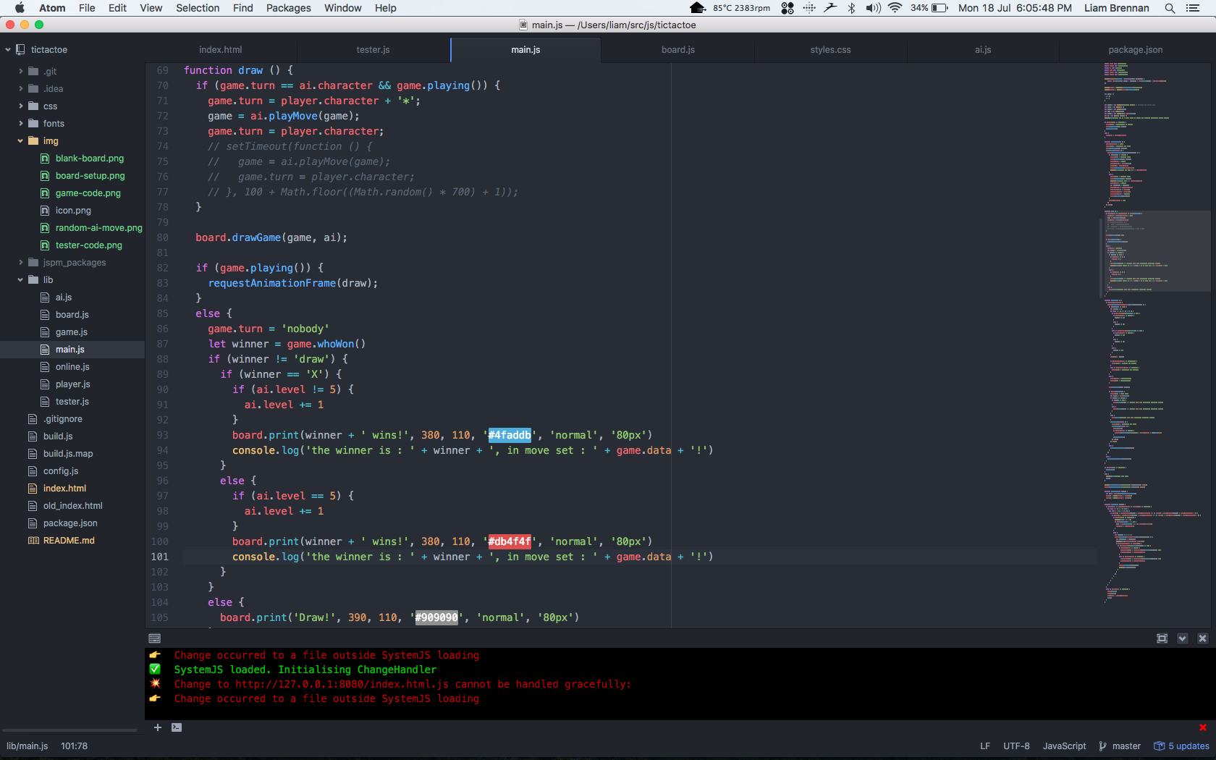Add a new terminal with plus icon
1216x760 pixels.
[157, 727]
